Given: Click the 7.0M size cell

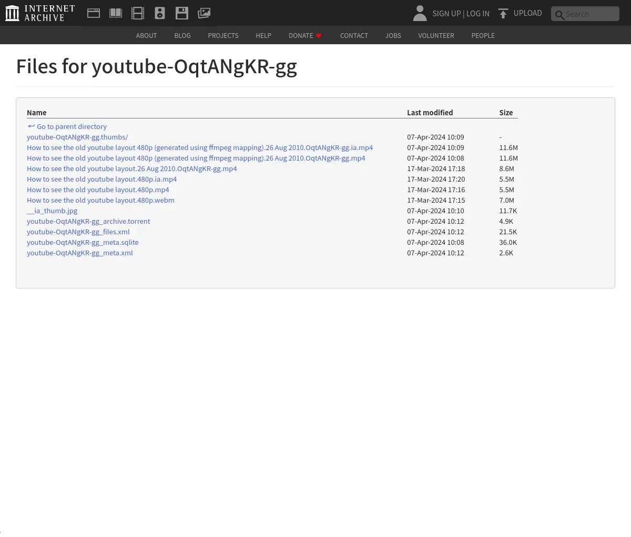Looking at the screenshot, I should click(506, 200).
